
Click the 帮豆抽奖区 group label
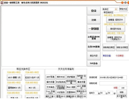(109, 12)
